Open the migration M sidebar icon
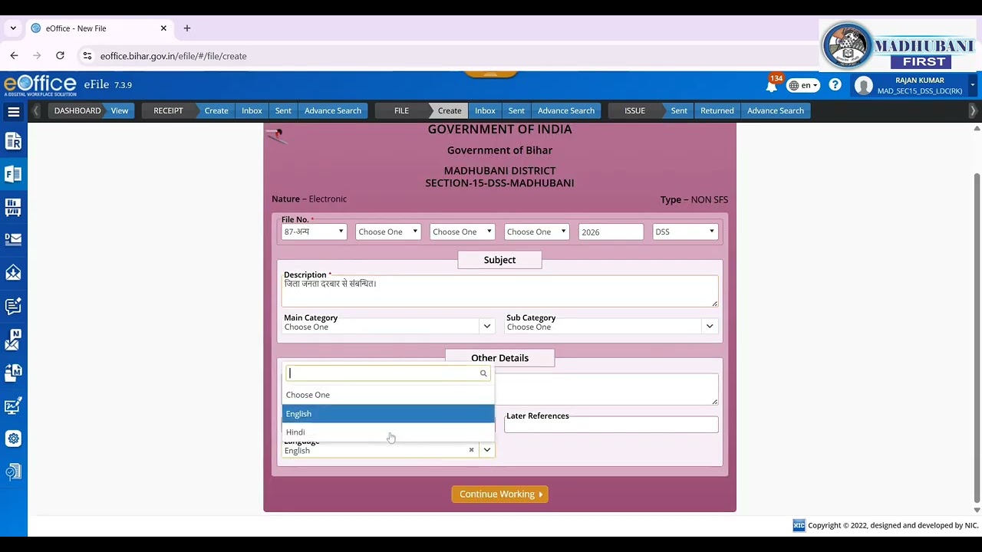Viewport: 982px width, 552px height. click(13, 373)
